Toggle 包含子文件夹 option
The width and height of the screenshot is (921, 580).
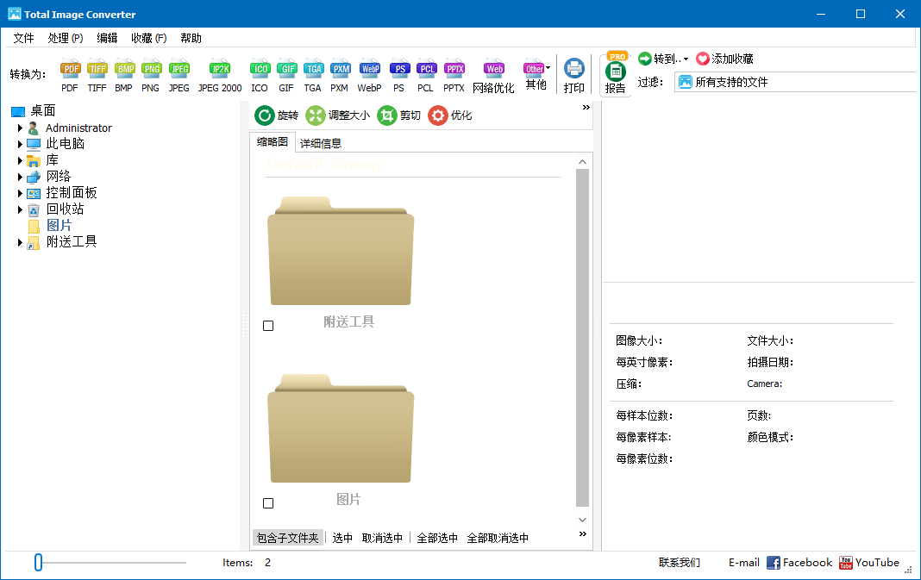tap(288, 536)
